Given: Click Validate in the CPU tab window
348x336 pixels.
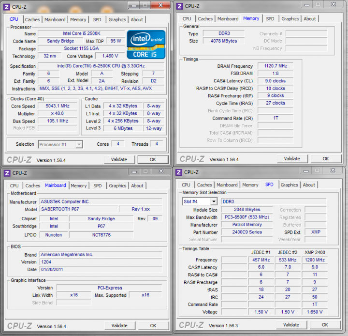Looking at the screenshot, I should coord(119,159).
